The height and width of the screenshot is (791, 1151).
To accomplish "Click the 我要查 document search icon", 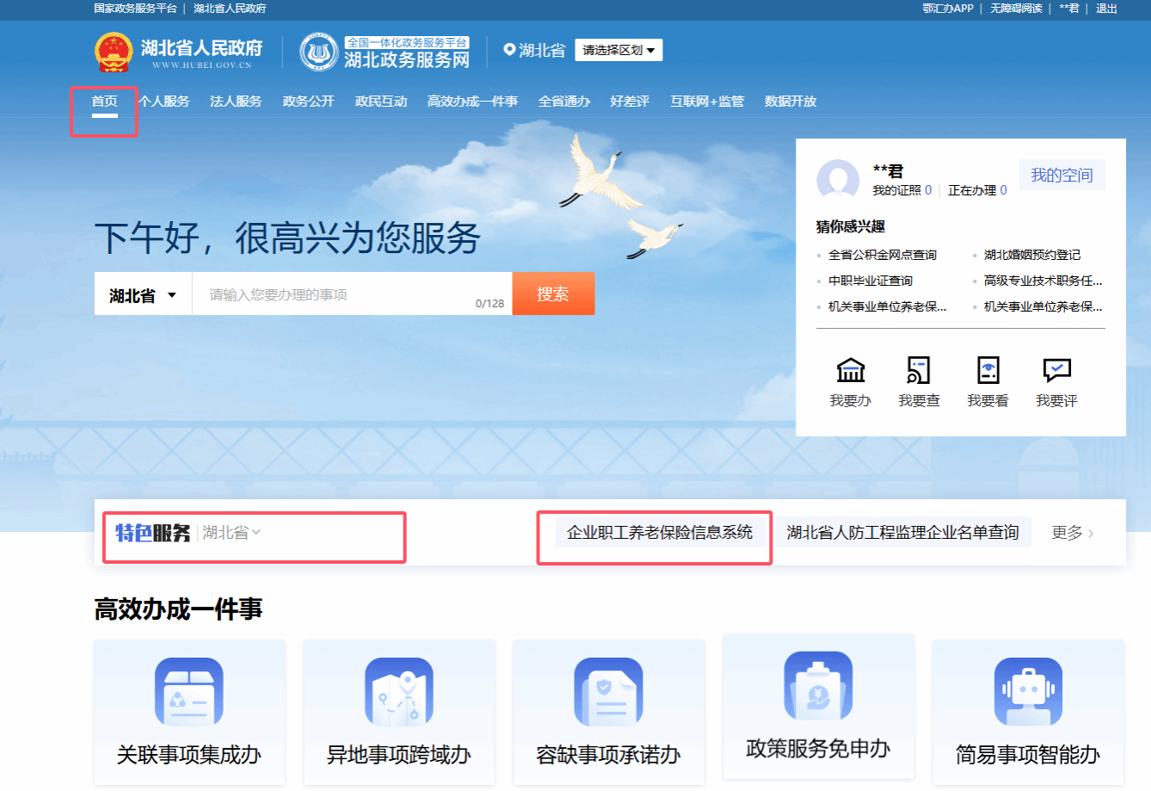I will pos(919,371).
